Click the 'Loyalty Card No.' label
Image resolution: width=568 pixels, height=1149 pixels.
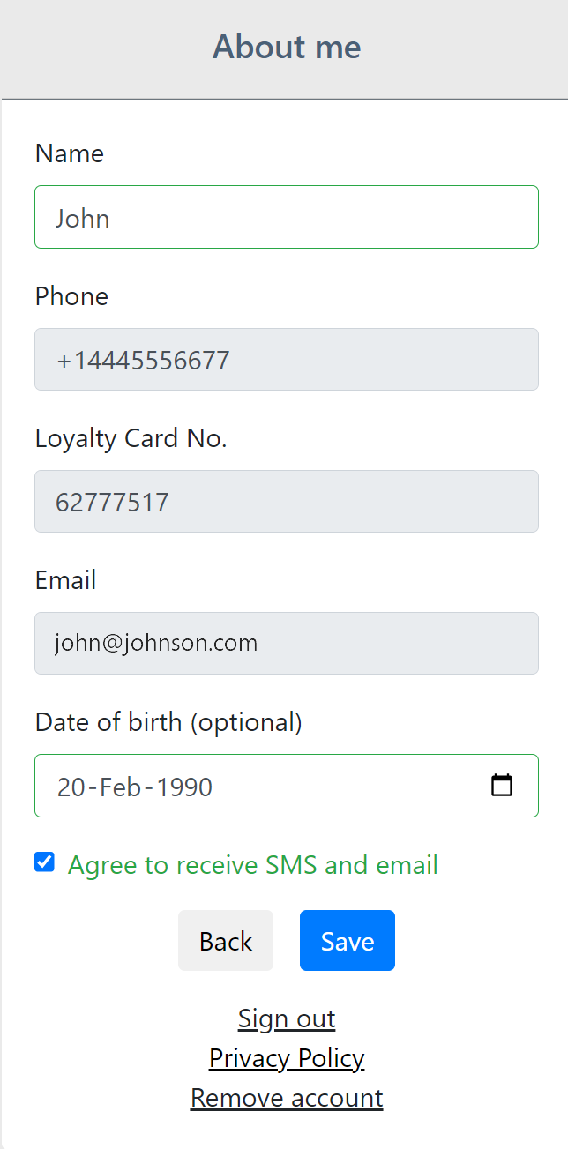tap(131, 438)
